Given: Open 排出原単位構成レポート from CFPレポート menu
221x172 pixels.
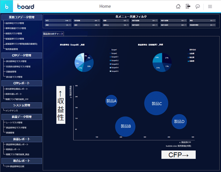Looking at the screenshot, I should tap(17, 89).
